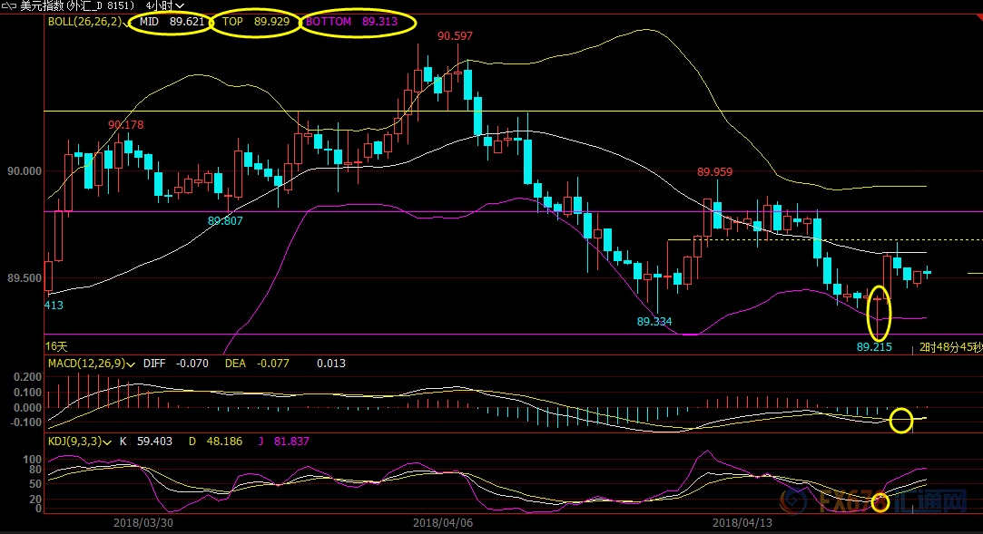Viewport: 983px width, 534px height.
Task: Click the yellow ellipse around the 89.215 candle
Action: coord(879,314)
